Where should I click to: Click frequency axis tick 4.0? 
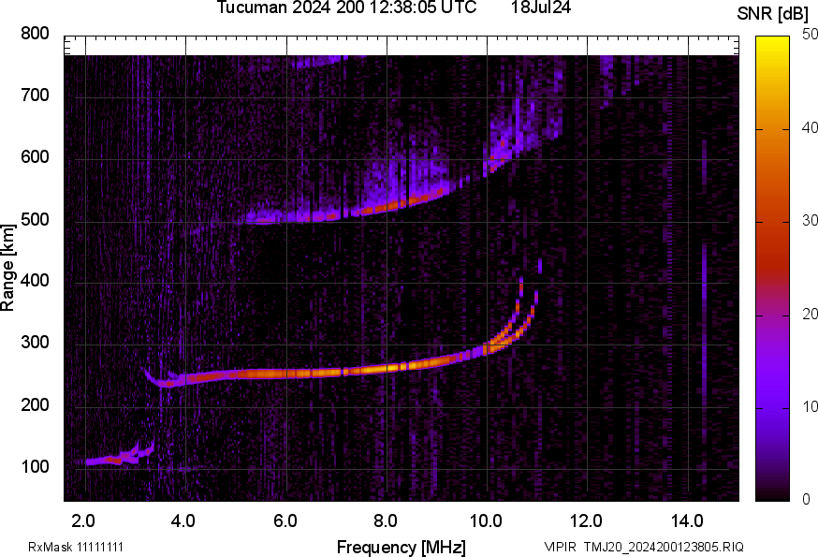pyautogui.click(x=183, y=520)
